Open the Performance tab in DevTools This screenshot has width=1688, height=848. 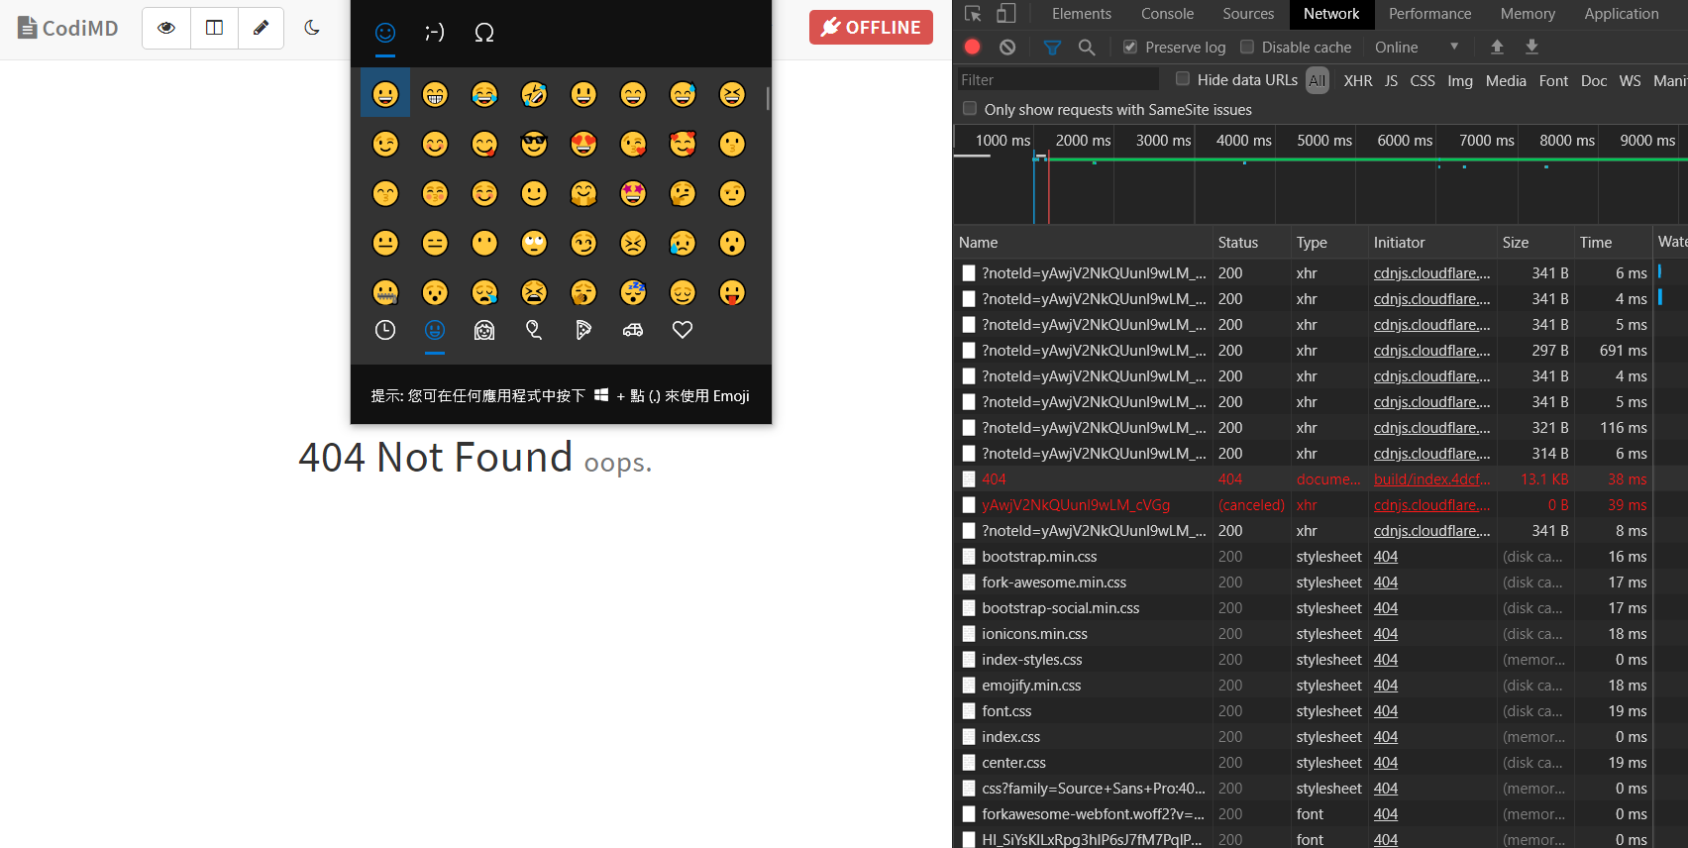click(1429, 14)
